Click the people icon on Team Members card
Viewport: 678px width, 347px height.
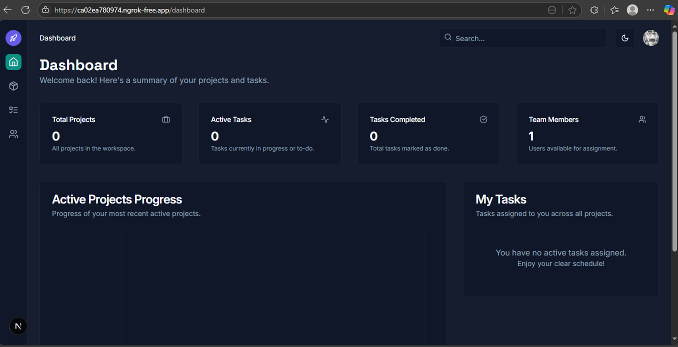(642, 119)
